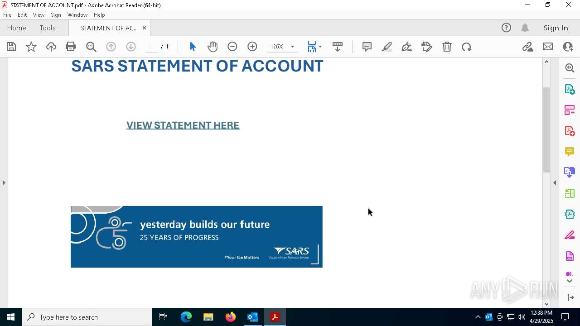Select the STATEMENT OF AC... document tab
This screenshot has width=580, height=326.
click(109, 28)
